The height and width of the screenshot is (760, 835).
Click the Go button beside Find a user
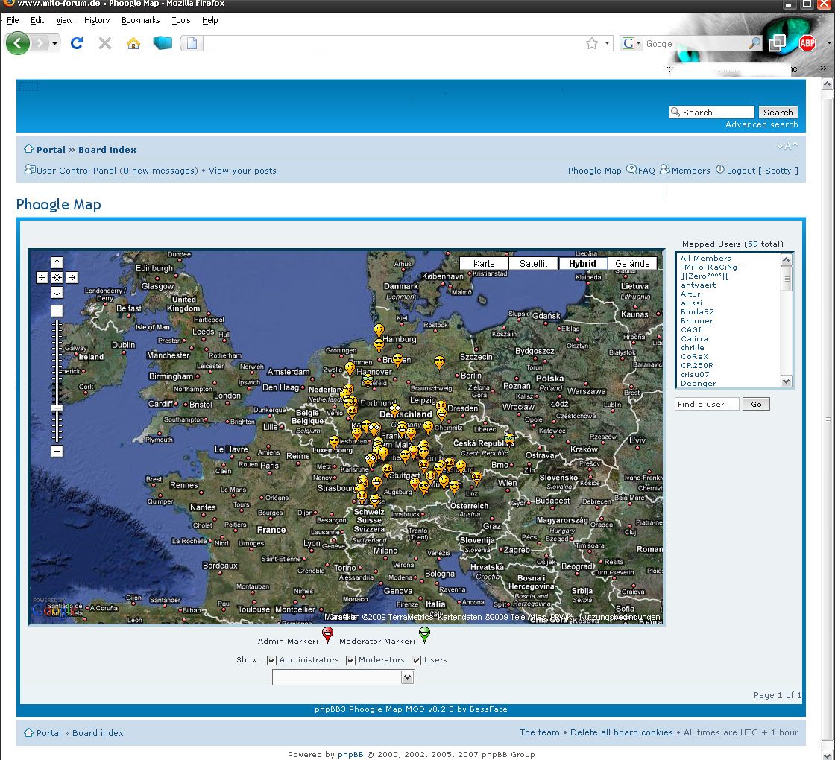point(756,404)
